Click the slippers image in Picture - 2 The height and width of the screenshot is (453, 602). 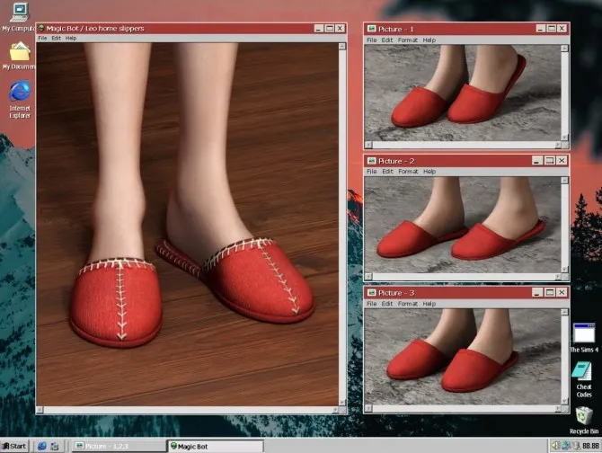(463, 225)
